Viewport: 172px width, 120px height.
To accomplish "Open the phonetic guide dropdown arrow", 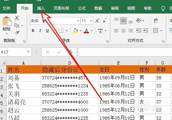I will pos(105,31).
